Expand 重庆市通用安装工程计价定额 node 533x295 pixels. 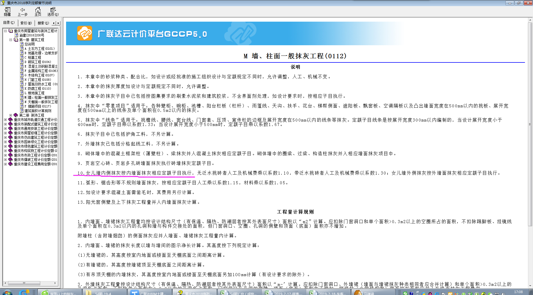point(5,128)
